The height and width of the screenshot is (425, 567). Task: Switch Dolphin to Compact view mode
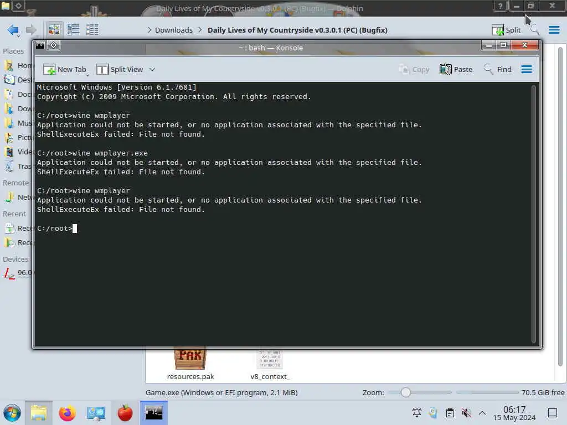pyautogui.click(x=74, y=30)
